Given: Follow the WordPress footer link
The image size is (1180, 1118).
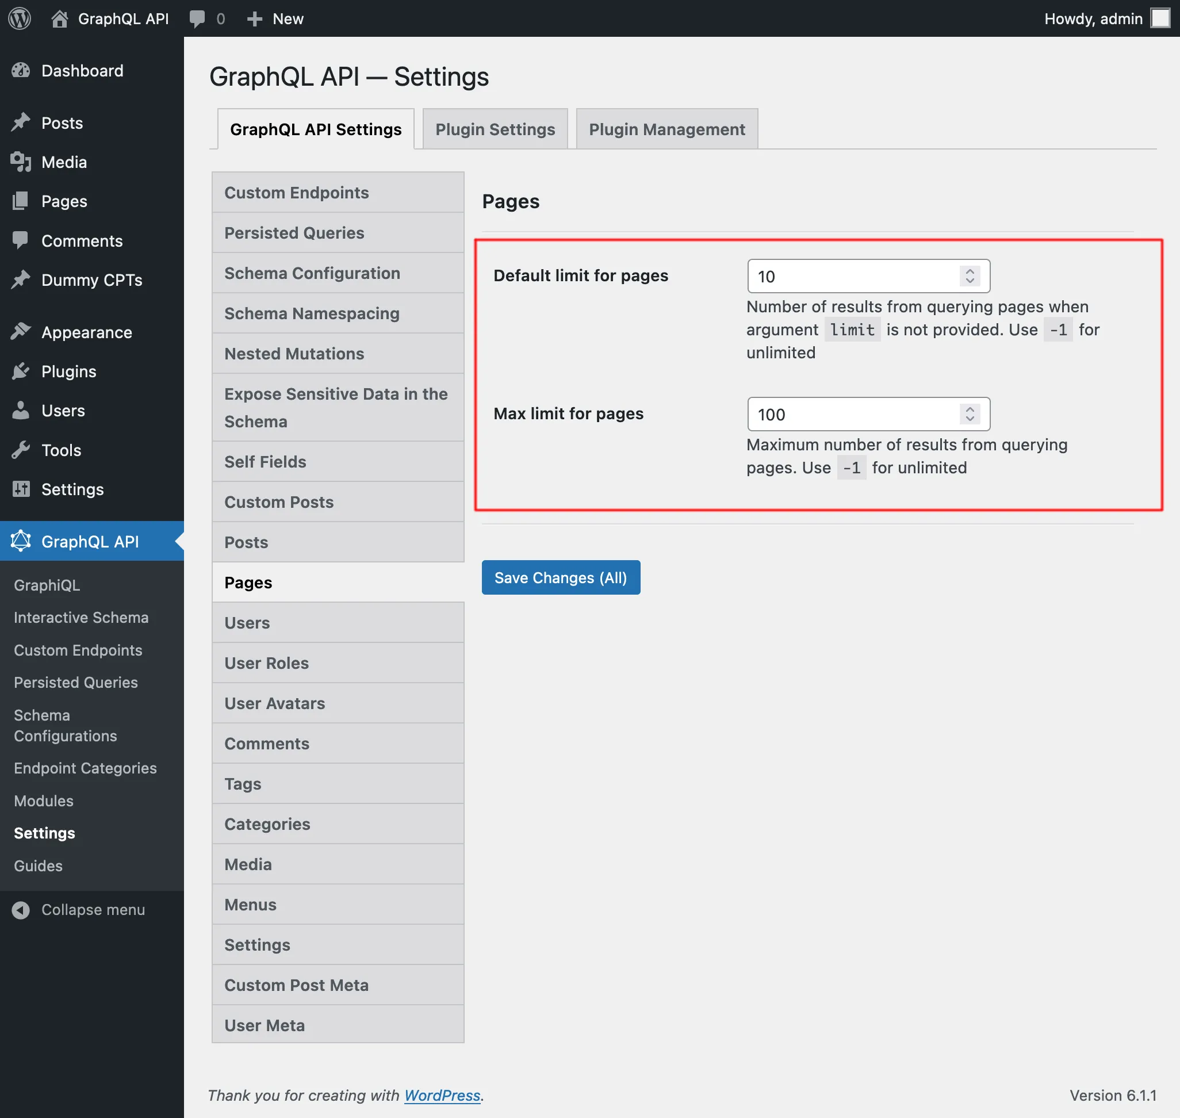Looking at the screenshot, I should point(442,1096).
